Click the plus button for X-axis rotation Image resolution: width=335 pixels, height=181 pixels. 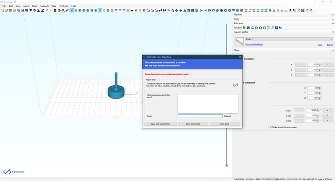[328, 110]
